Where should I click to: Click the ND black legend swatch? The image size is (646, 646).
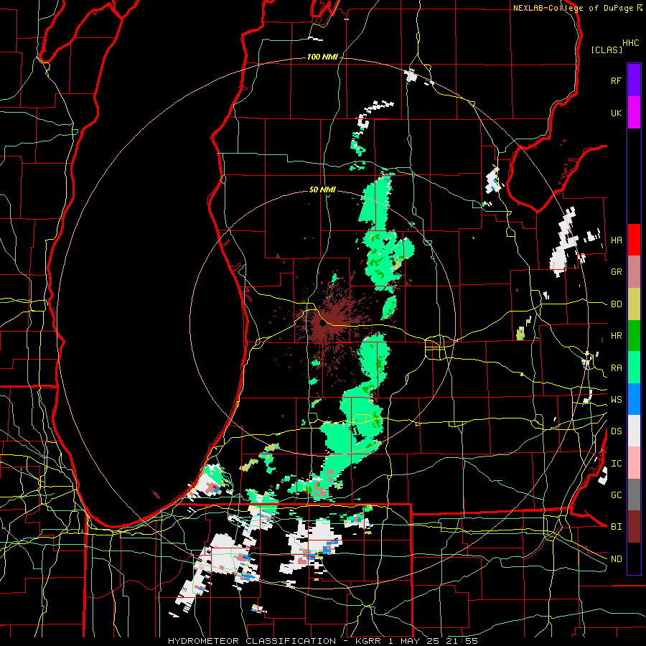(x=634, y=558)
